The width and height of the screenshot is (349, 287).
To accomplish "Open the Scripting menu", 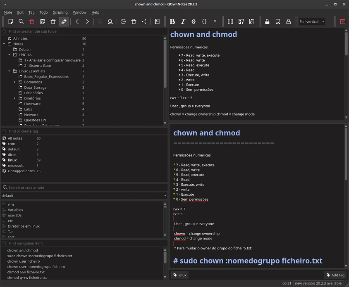I will 60,12.
